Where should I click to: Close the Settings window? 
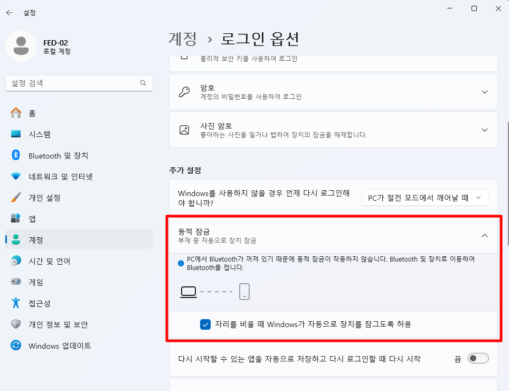(498, 8)
